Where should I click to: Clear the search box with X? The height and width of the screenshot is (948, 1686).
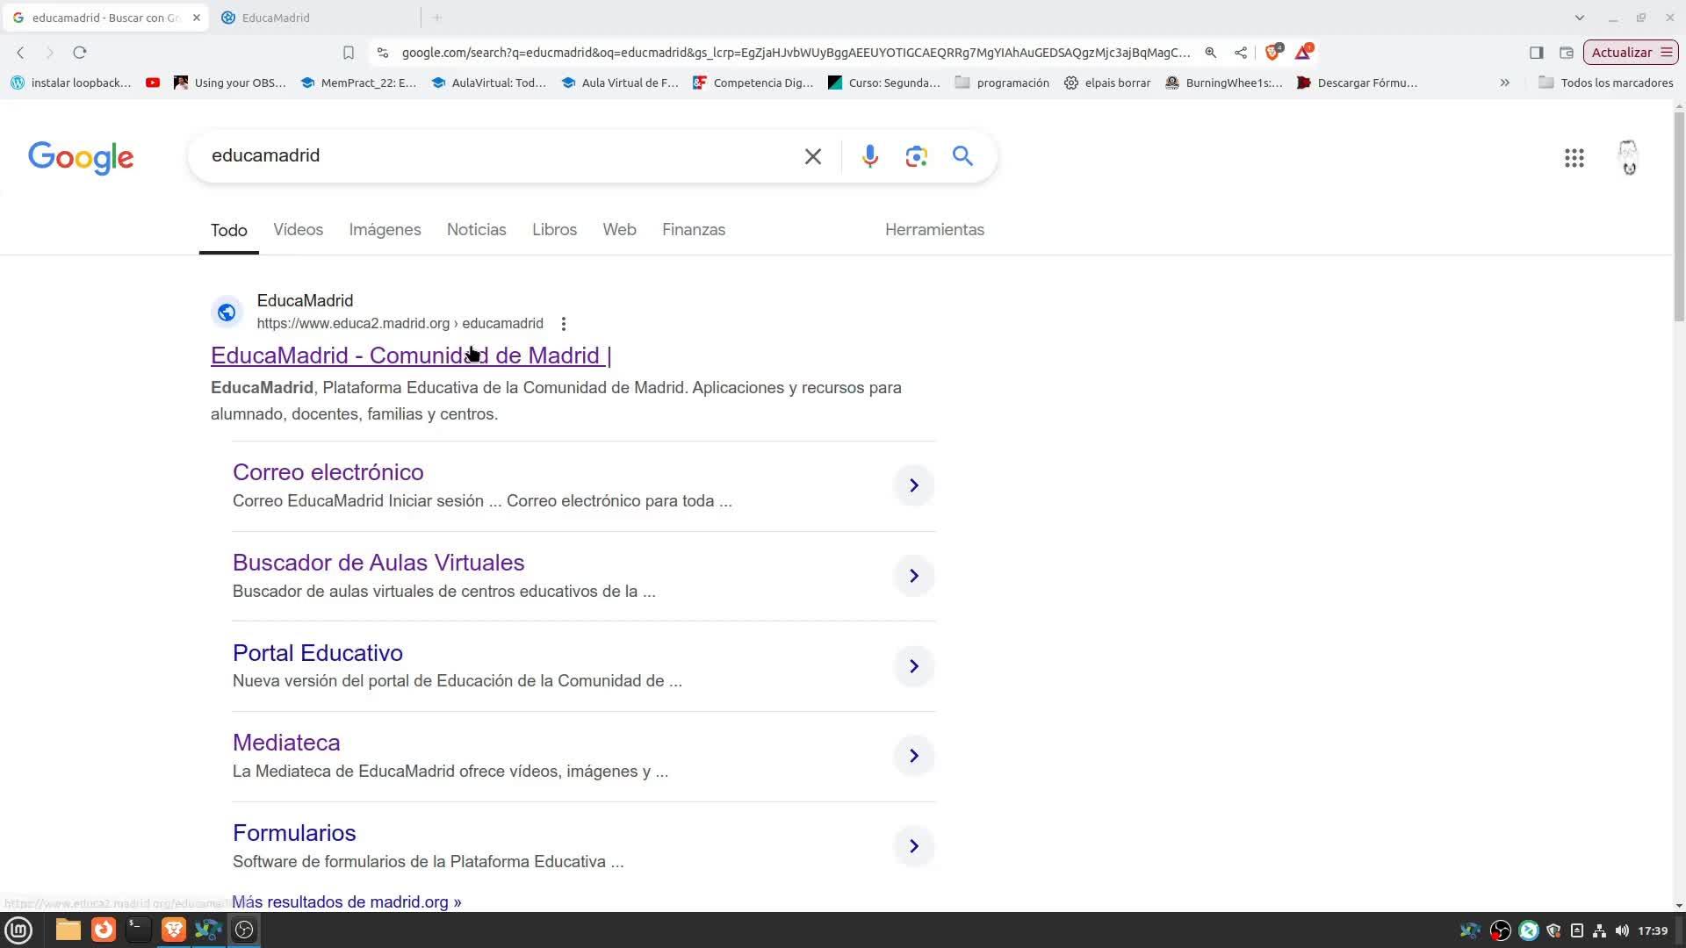813,156
